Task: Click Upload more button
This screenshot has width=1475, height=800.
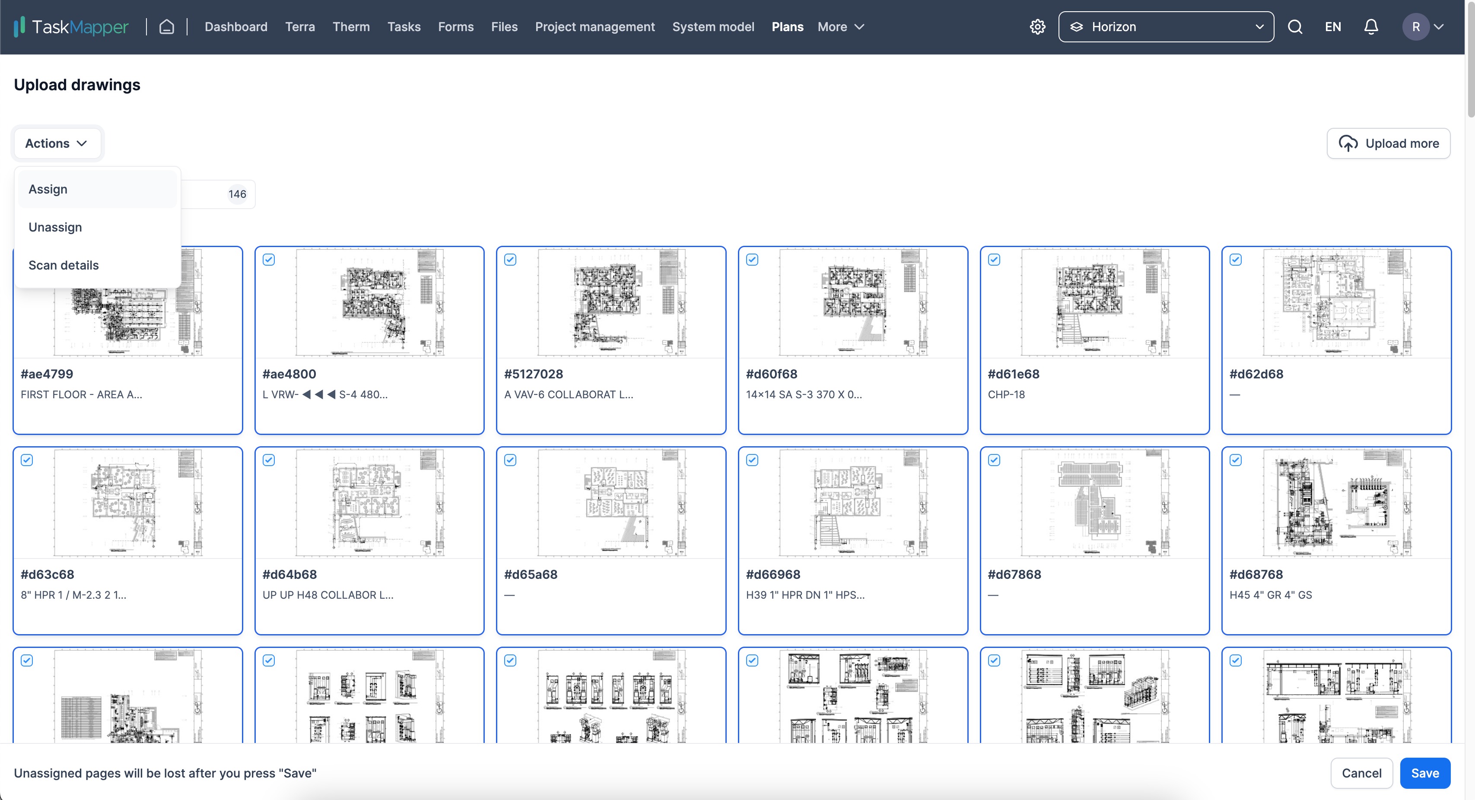Action: [x=1389, y=143]
